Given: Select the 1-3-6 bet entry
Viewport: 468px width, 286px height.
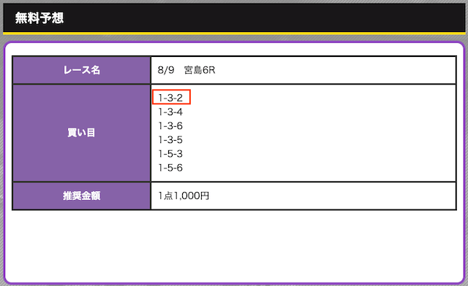Looking at the screenshot, I should (x=170, y=125).
